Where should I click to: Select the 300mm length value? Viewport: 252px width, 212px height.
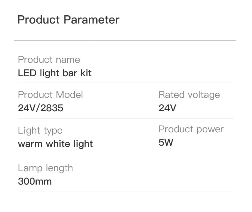(x=35, y=182)
